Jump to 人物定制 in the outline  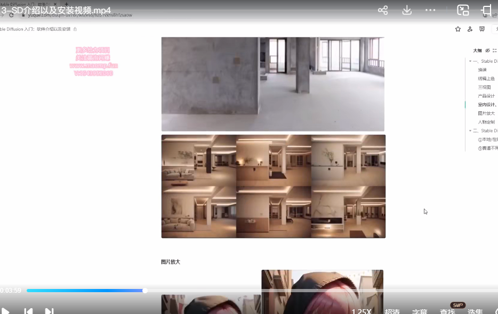click(x=486, y=122)
